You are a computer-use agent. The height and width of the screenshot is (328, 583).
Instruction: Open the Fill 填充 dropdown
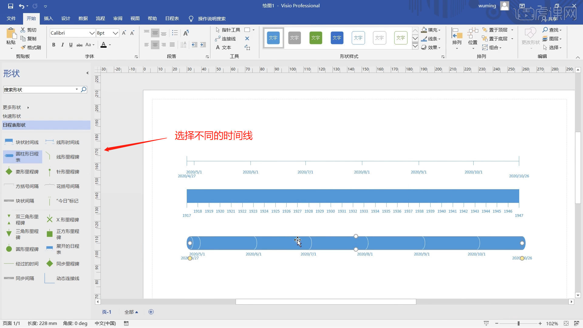click(431, 30)
